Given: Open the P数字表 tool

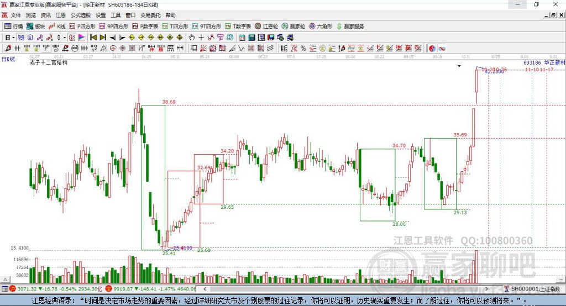Looking at the screenshot, I should coord(145,27).
